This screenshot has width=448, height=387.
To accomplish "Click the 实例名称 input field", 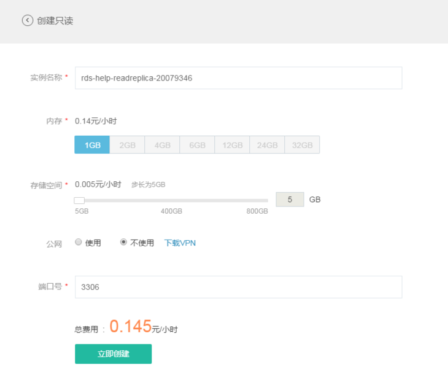I will pyautogui.click(x=238, y=78).
